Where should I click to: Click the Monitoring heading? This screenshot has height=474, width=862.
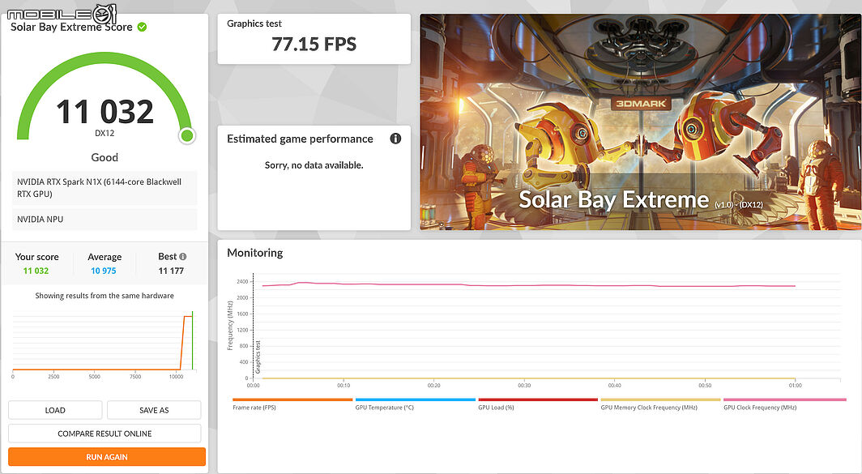(255, 253)
